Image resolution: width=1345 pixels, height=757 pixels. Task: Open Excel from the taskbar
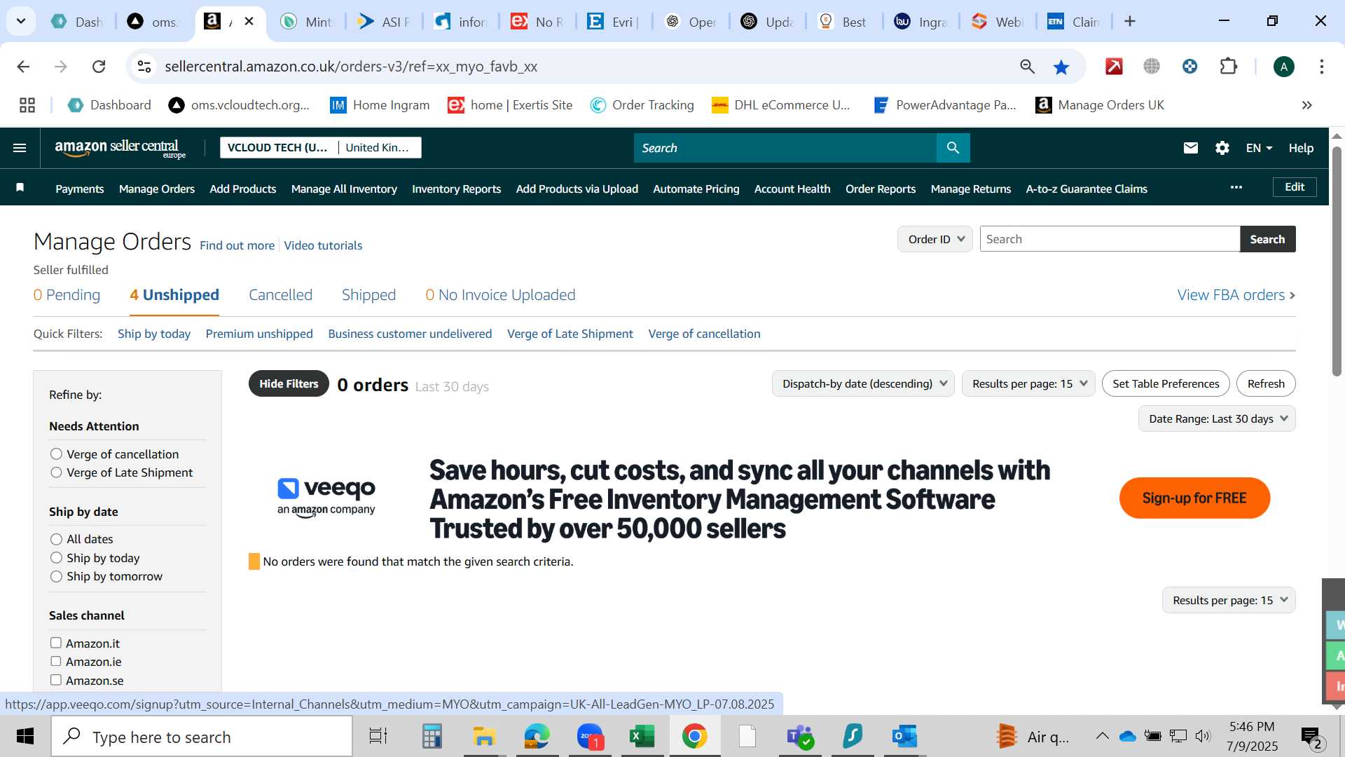coord(642,737)
